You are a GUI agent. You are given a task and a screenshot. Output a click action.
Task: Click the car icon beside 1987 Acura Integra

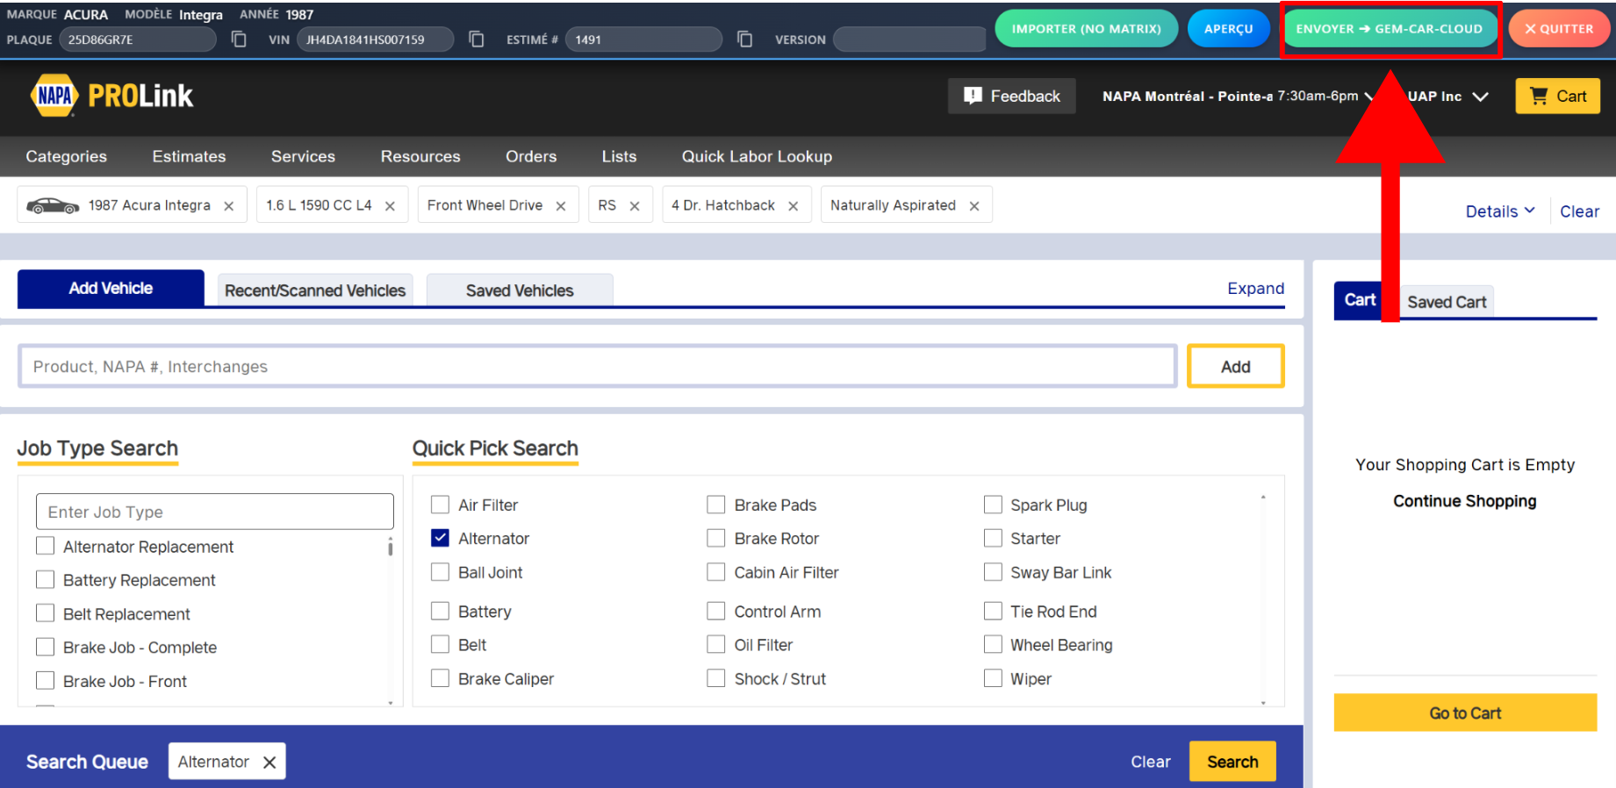[x=53, y=205]
